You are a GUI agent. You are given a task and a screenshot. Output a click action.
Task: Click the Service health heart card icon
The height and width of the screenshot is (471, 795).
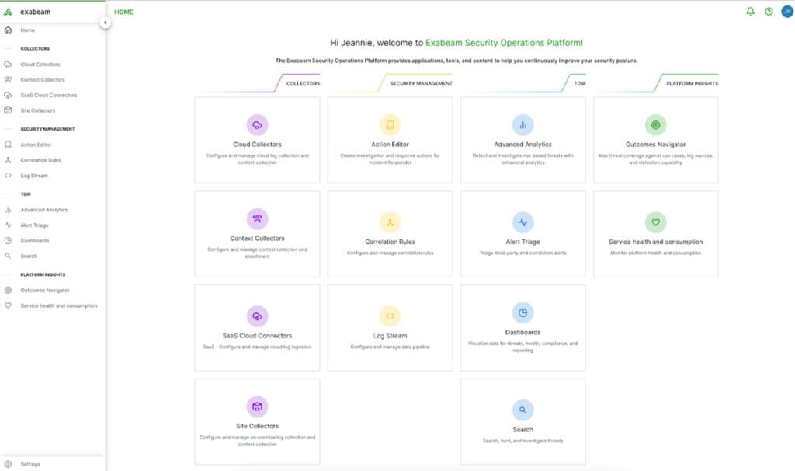tap(655, 222)
